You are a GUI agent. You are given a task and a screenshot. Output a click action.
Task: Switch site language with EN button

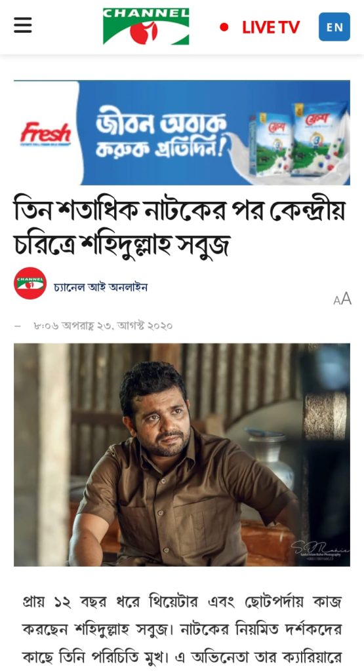334,27
